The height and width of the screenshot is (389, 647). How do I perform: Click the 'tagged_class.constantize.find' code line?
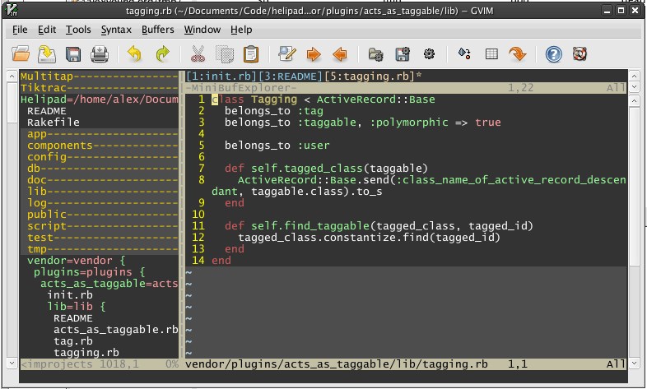point(370,238)
